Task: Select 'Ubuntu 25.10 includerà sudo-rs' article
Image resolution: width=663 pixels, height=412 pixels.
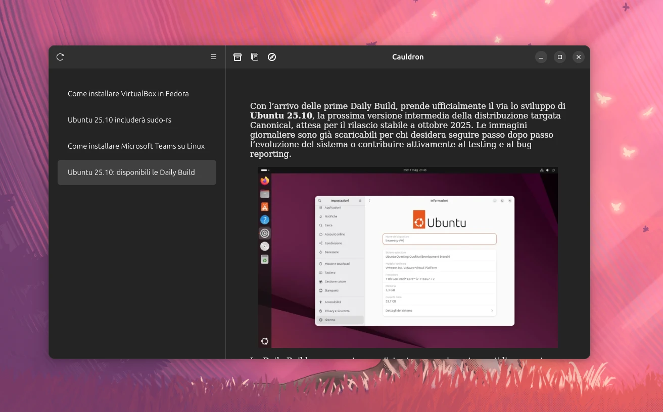Action: tap(119, 120)
